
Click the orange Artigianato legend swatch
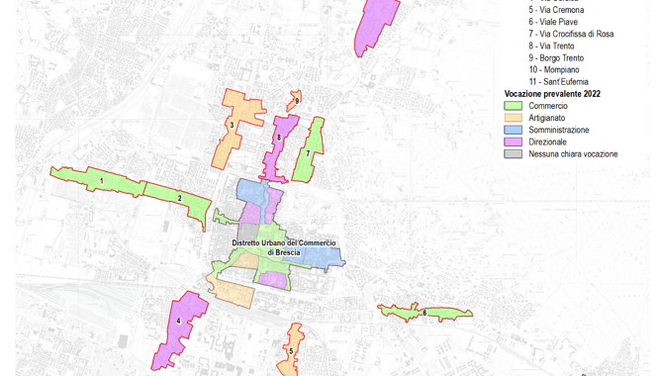pos(513,118)
